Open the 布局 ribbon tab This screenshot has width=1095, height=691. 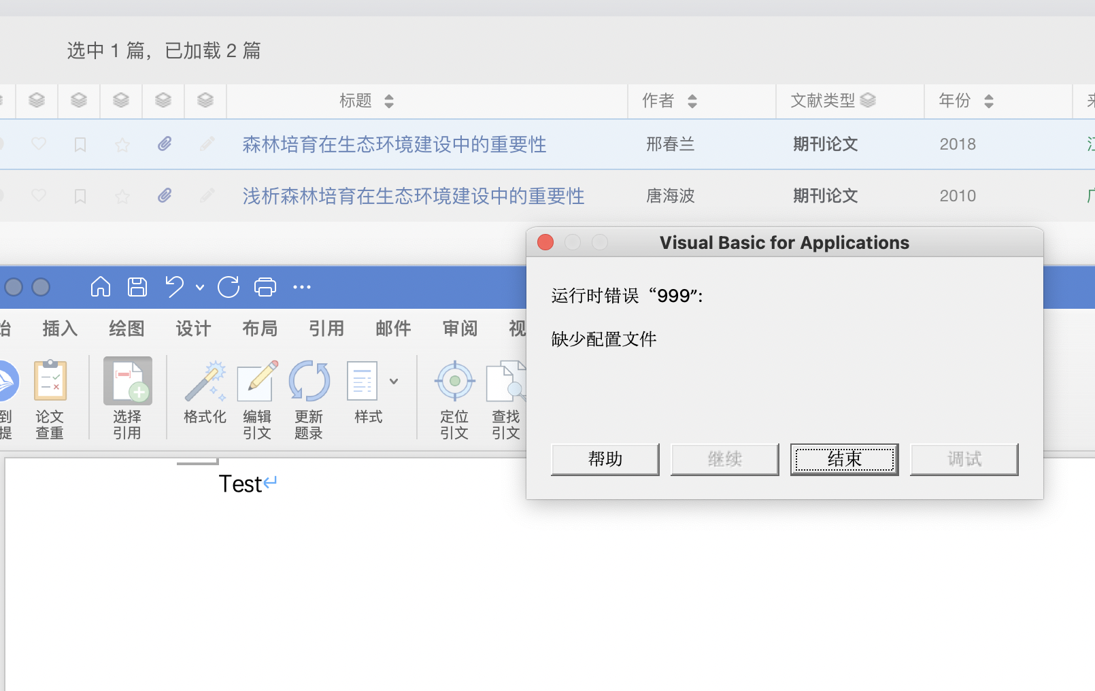point(260,328)
